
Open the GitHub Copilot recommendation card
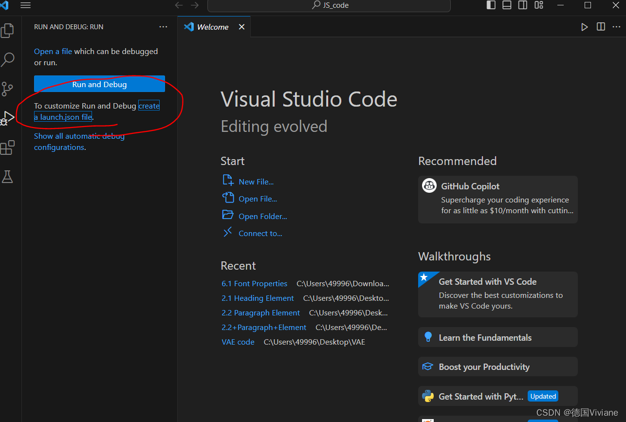(498, 200)
